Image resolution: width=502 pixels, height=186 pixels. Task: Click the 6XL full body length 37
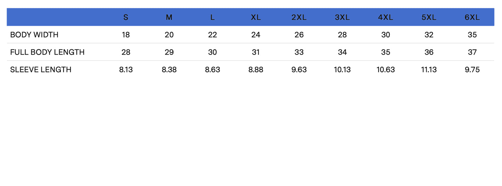coord(472,52)
